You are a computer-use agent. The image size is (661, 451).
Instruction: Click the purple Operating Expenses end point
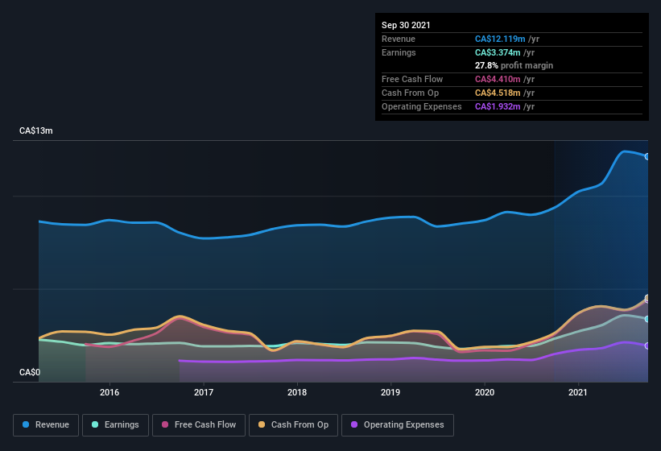tap(647, 345)
